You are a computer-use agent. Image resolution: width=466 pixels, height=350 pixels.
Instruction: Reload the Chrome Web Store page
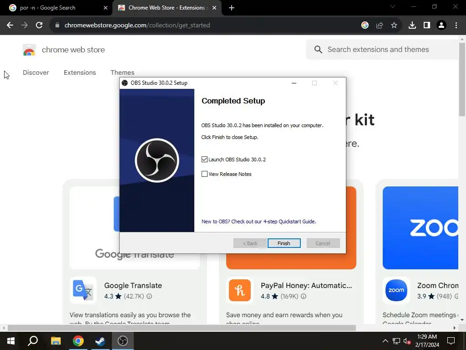[39, 26]
